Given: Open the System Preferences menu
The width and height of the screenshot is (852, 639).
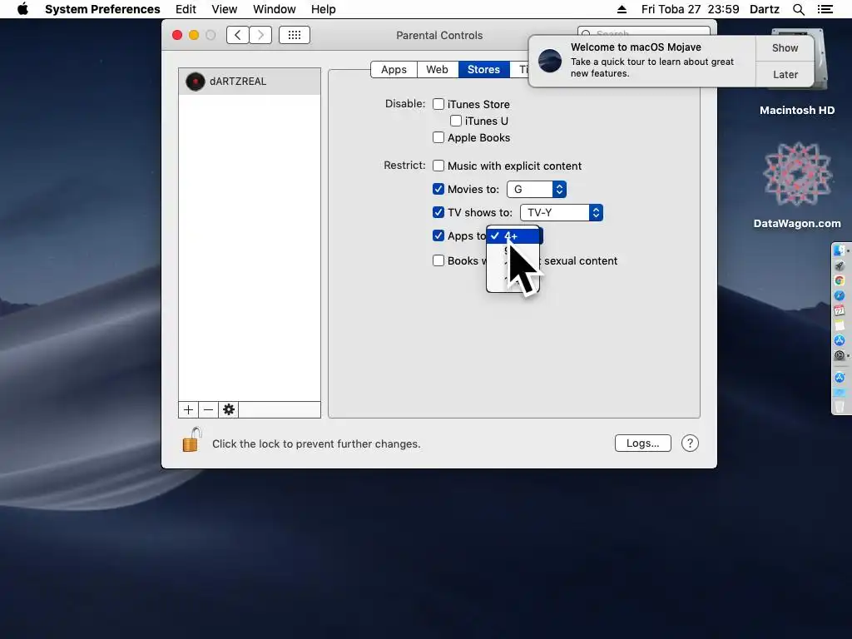Looking at the screenshot, I should pyautogui.click(x=102, y=9).
